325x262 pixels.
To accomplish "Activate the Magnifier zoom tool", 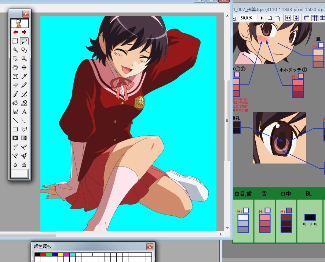I will (x=24, y=58).
